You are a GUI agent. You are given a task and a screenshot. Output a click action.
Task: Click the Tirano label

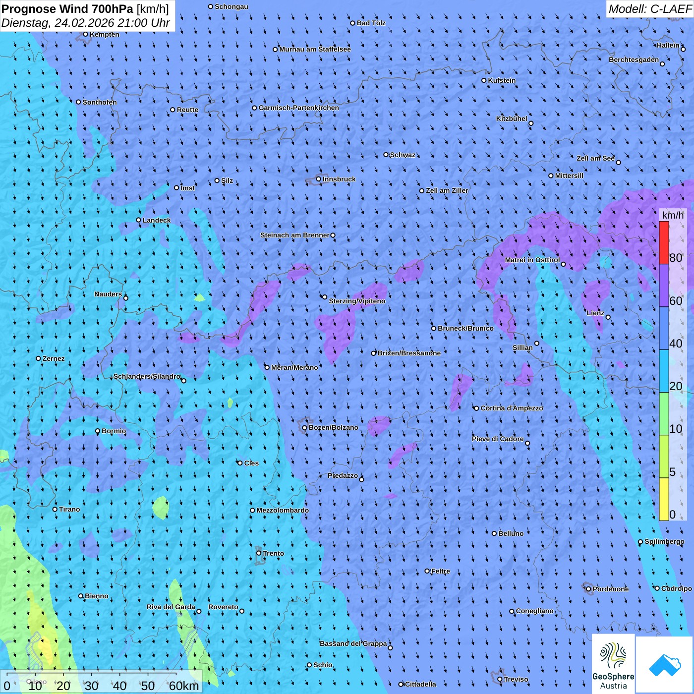pyautogui.click(x=69, y=509)
